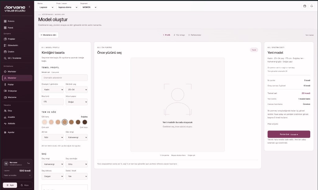Open the Pozlar icon
The image size is (318, 190).
tap(5, 84)
